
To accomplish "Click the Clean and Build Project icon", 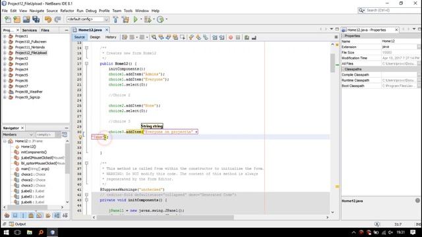I will pyautogui.click(x=125, y=19).
